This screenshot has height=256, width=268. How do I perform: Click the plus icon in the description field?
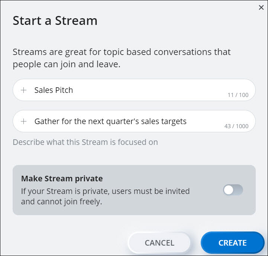tap(24, 121)
